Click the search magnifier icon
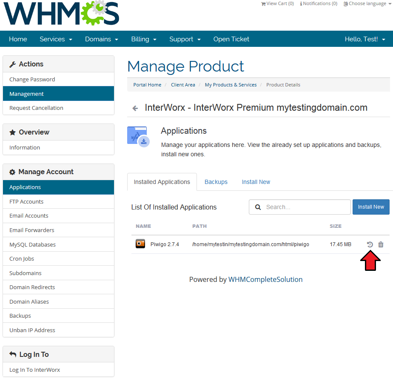Image resolution: width=393 pixels, height=379 pixels. pos(258,207)
